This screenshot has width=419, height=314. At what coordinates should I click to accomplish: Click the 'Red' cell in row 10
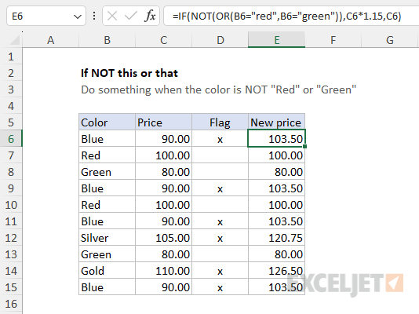(x=107, y=205)
